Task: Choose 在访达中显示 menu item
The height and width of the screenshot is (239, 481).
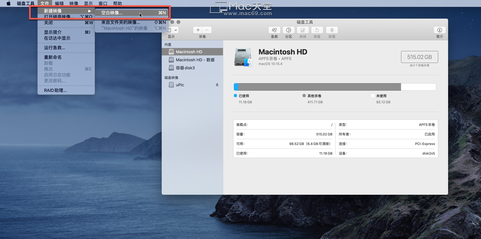Action: [66, 38]
